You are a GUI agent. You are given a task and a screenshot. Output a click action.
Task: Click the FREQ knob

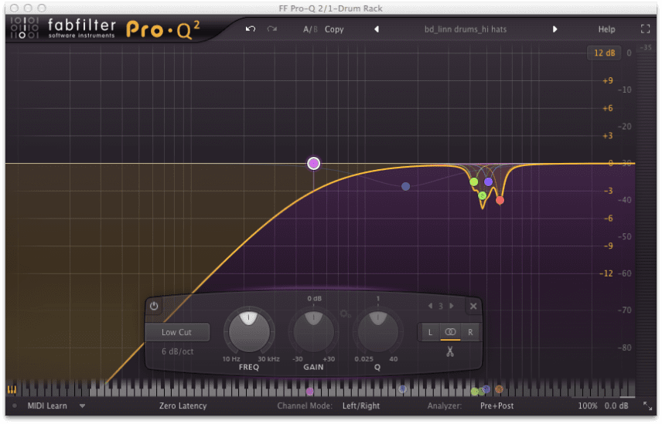(249, 331)
